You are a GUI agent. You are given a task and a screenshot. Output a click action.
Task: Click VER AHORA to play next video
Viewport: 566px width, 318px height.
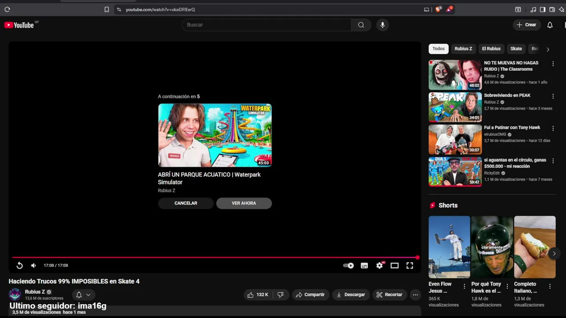[244, 203]
